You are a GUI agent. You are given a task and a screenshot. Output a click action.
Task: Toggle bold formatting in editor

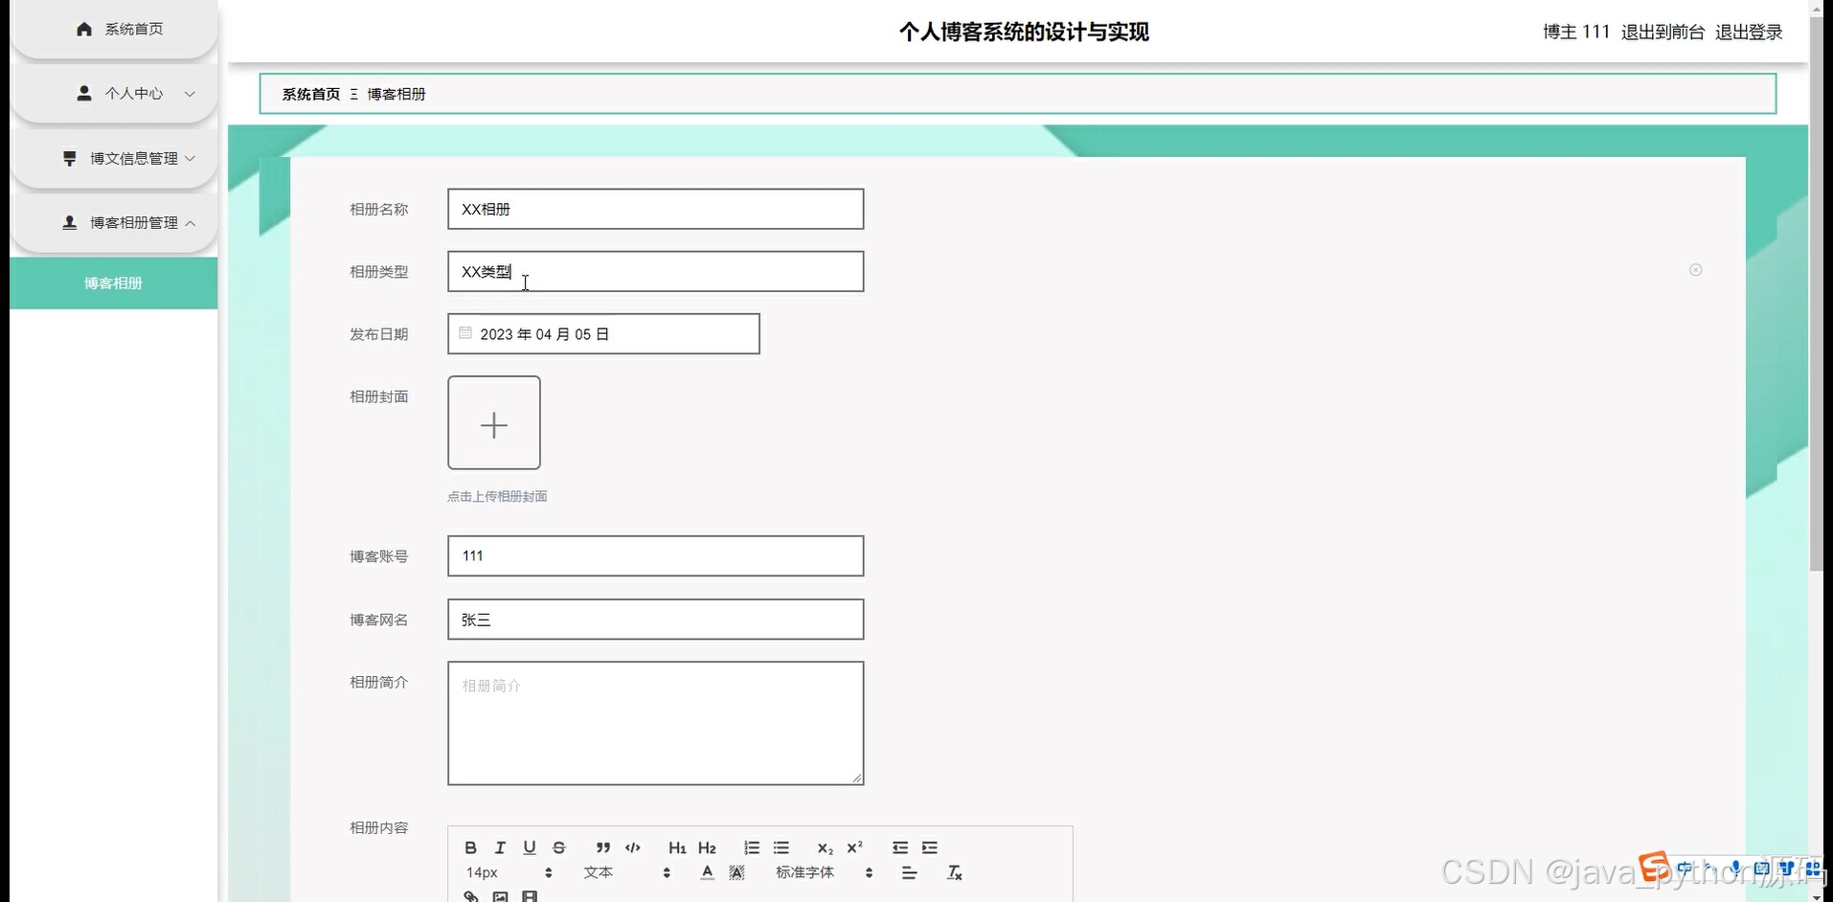coord(470,847)
